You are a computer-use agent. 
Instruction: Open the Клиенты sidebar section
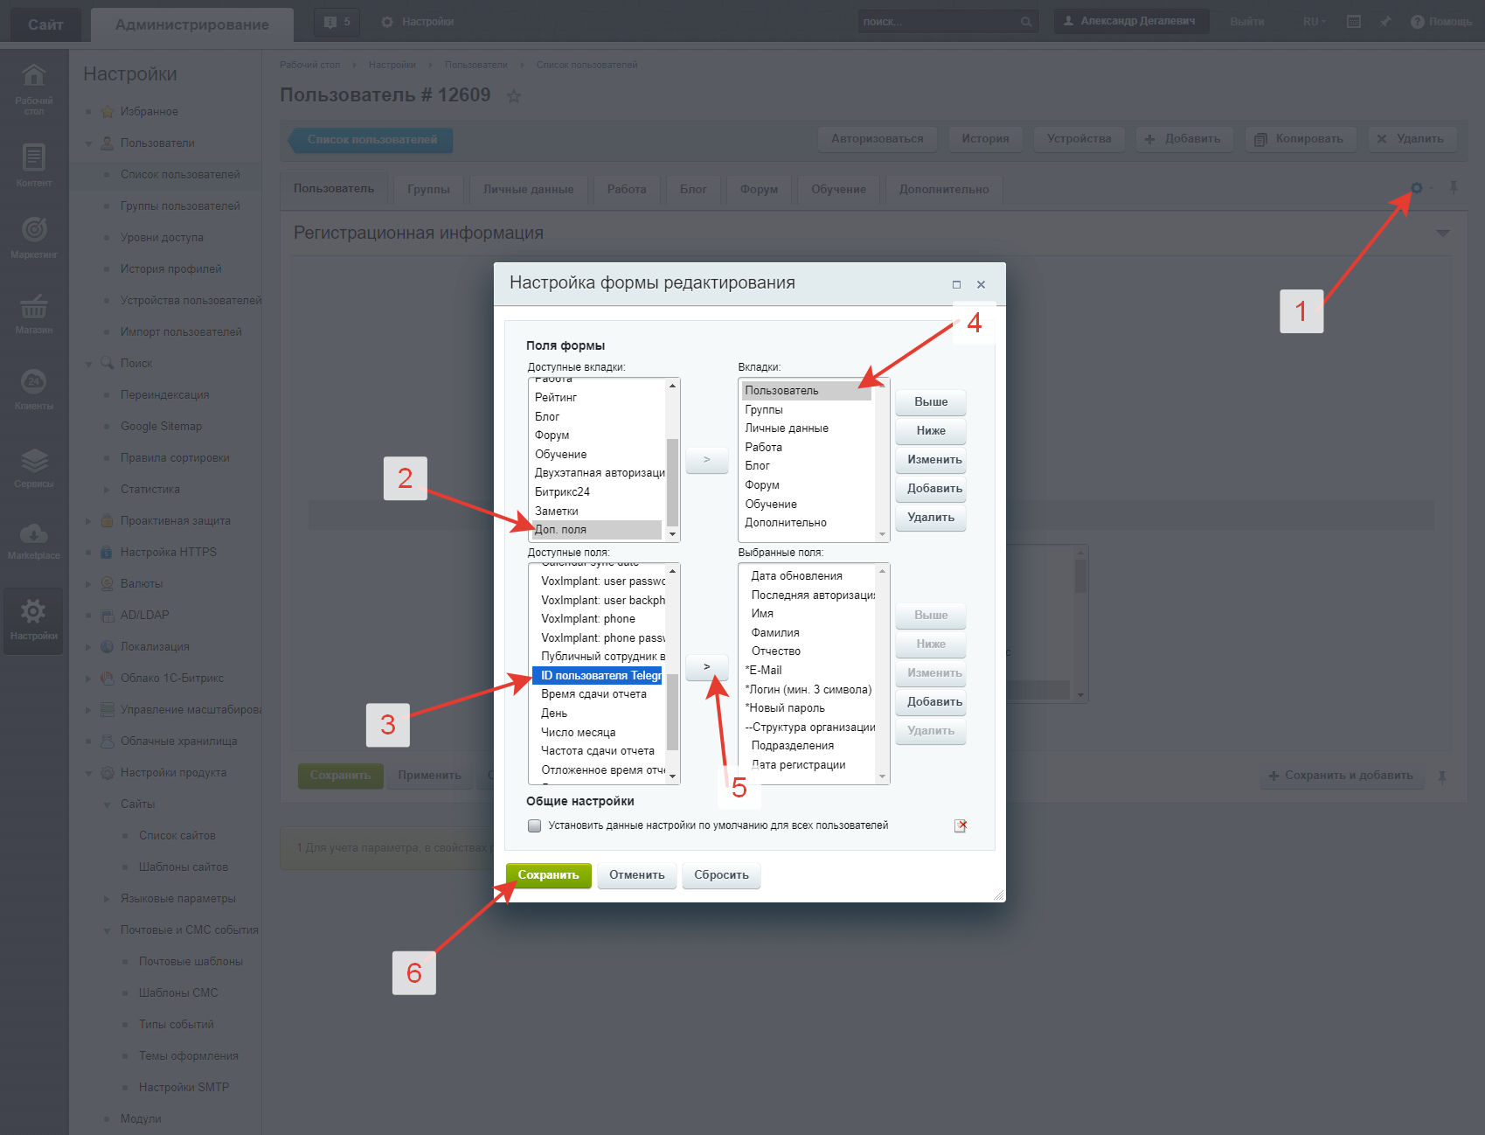(34, 389)
